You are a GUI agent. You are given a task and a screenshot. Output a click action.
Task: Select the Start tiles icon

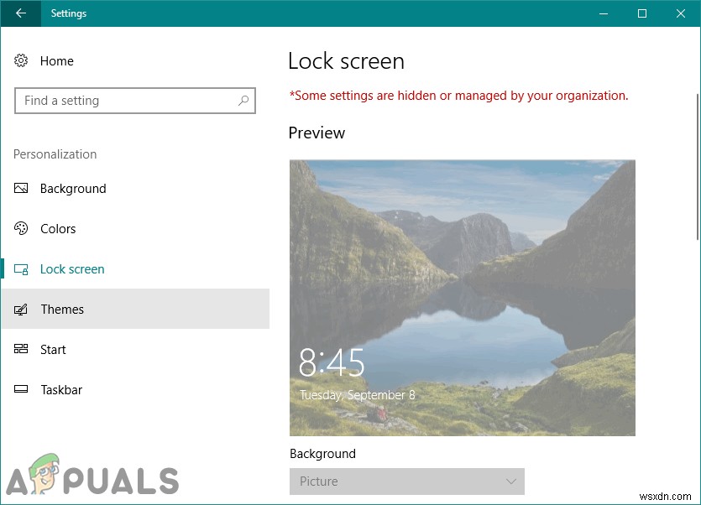[x=21, y=349]
